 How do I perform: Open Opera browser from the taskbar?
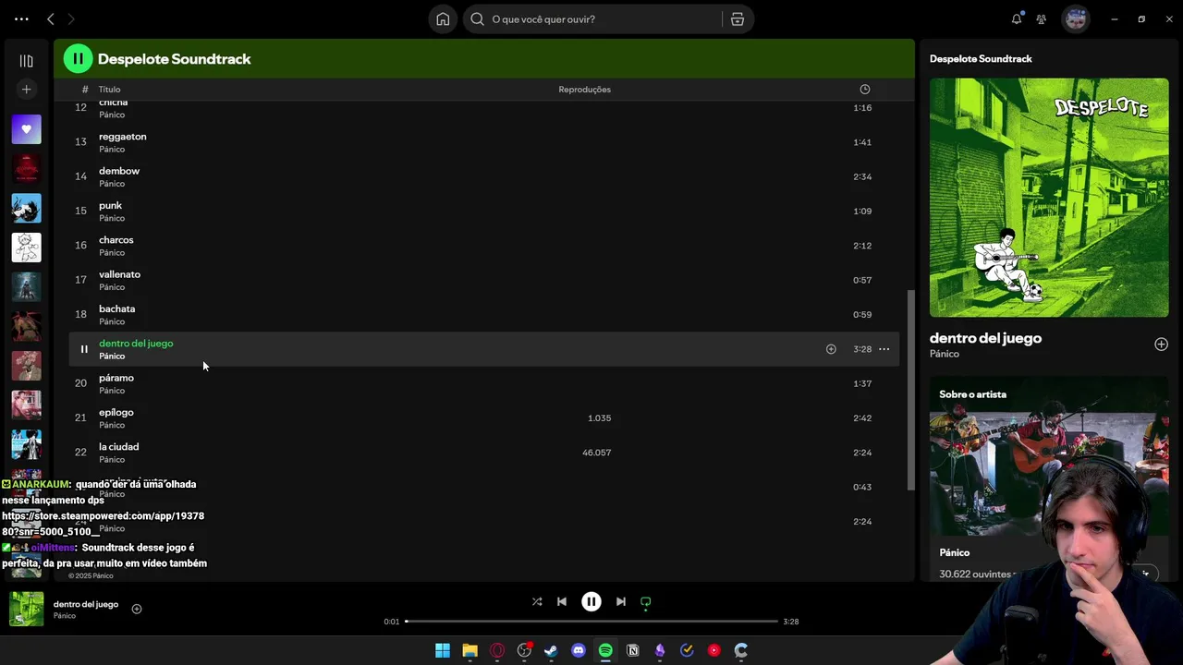(497, 650)
